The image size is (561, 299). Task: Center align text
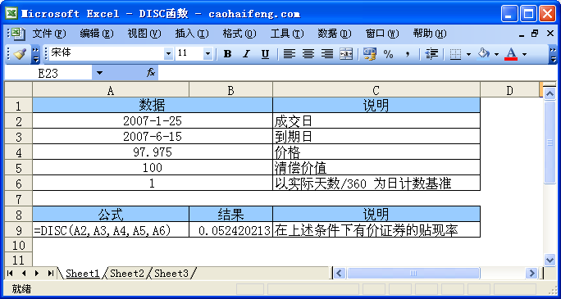click(x=308, y=54)
